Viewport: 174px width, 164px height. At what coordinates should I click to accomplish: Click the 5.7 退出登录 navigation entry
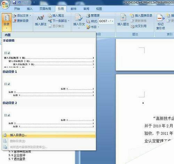click(17, 159)
